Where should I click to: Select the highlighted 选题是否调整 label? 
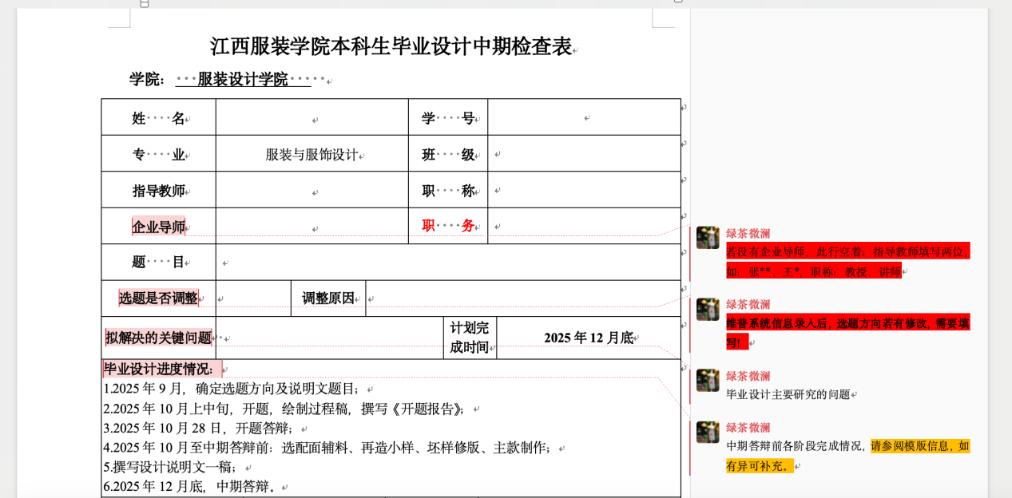tap(158, 298)
